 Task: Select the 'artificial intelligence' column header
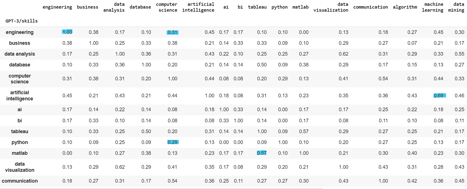tap(198, 7)
